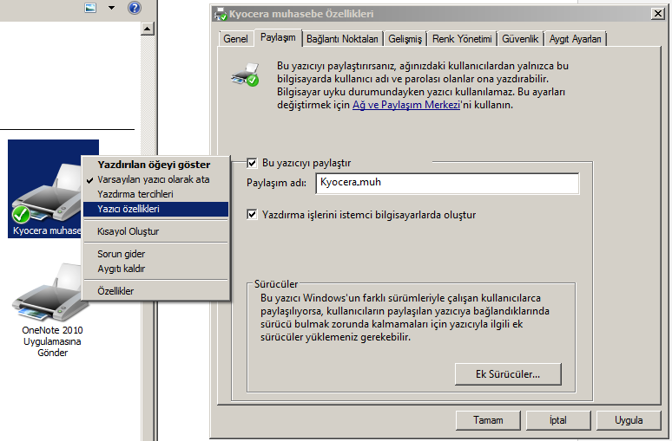Click the view picture icon in toolbar
The height and width of the screenshot is (441, 672).
[x=90, y=8]
